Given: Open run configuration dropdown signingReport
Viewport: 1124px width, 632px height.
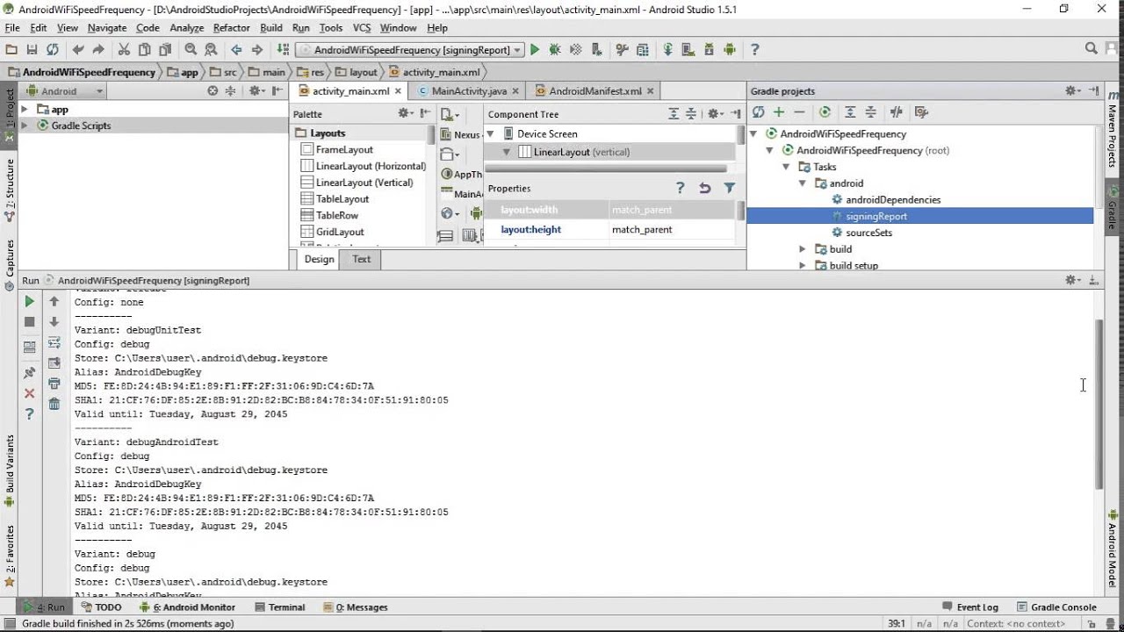Looking at the screenshot, I should (410, 50).
